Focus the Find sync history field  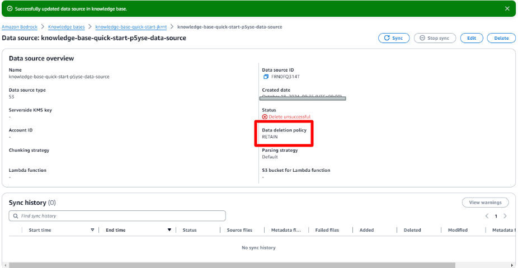click(117, 216)
